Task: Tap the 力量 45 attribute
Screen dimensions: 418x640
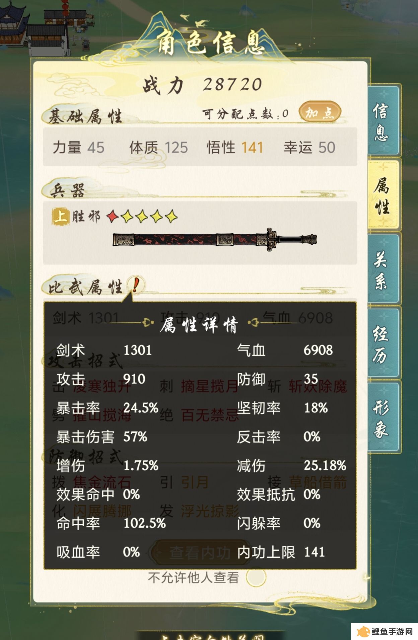Action: [79, 148]
